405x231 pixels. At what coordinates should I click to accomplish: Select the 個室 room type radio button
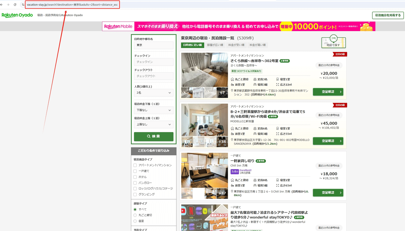(135, 221)
